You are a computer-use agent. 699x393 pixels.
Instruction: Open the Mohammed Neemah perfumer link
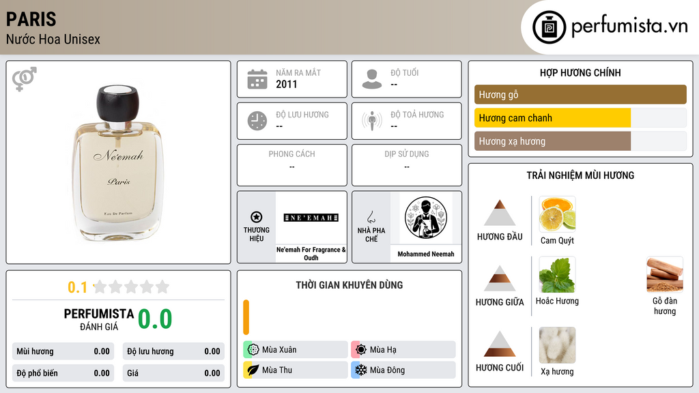click(426, 254)
